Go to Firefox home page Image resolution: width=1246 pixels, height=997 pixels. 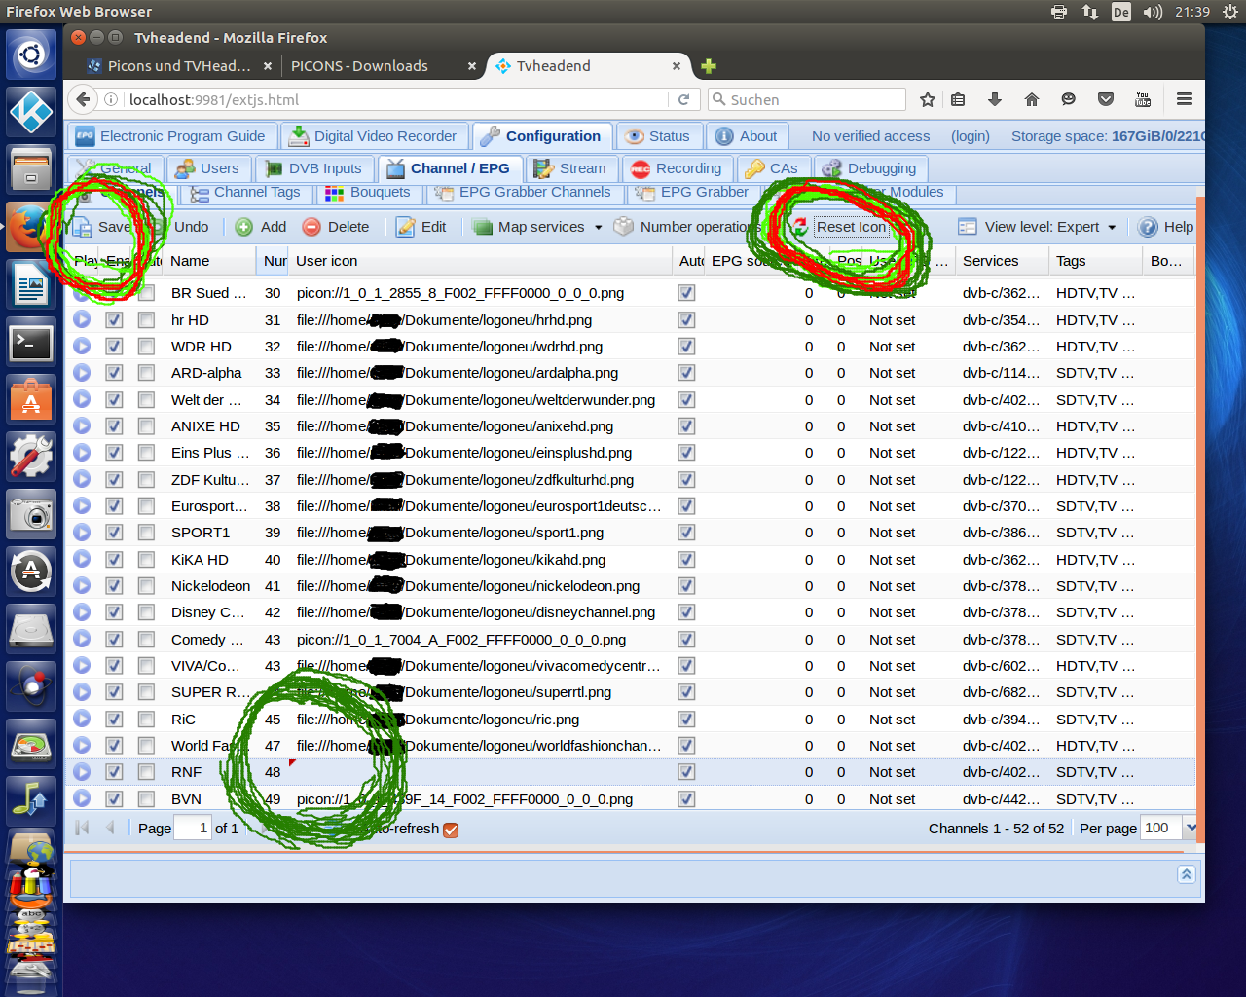coord(1032,99)
